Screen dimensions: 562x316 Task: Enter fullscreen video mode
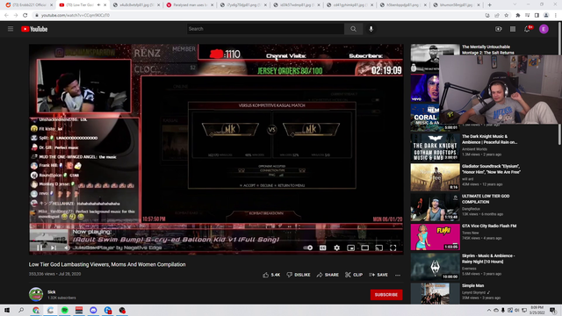(x=393, y=248)
